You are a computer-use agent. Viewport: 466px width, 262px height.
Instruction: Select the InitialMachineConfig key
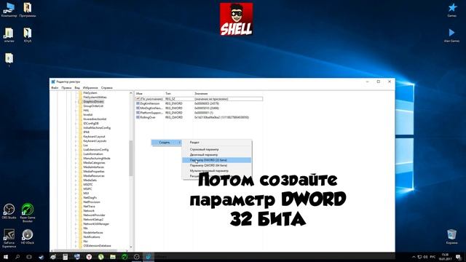click(97, 128)
